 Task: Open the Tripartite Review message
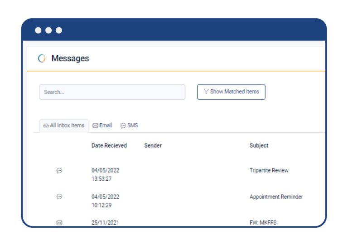coord(269,170)
